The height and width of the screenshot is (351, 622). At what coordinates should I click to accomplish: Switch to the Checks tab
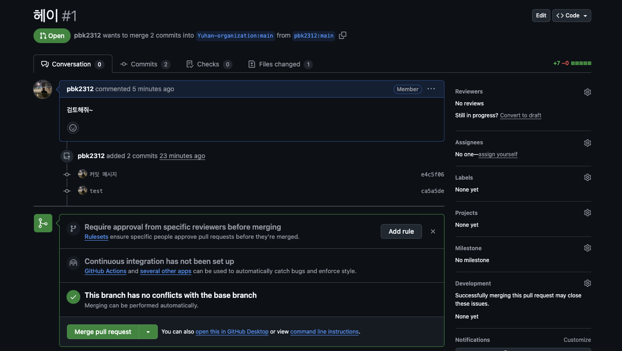(x=209, y=64)
